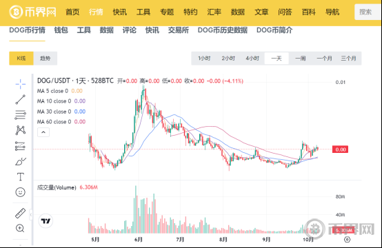
Task: Select the 4小时 interval
Action: click(252, 59)
